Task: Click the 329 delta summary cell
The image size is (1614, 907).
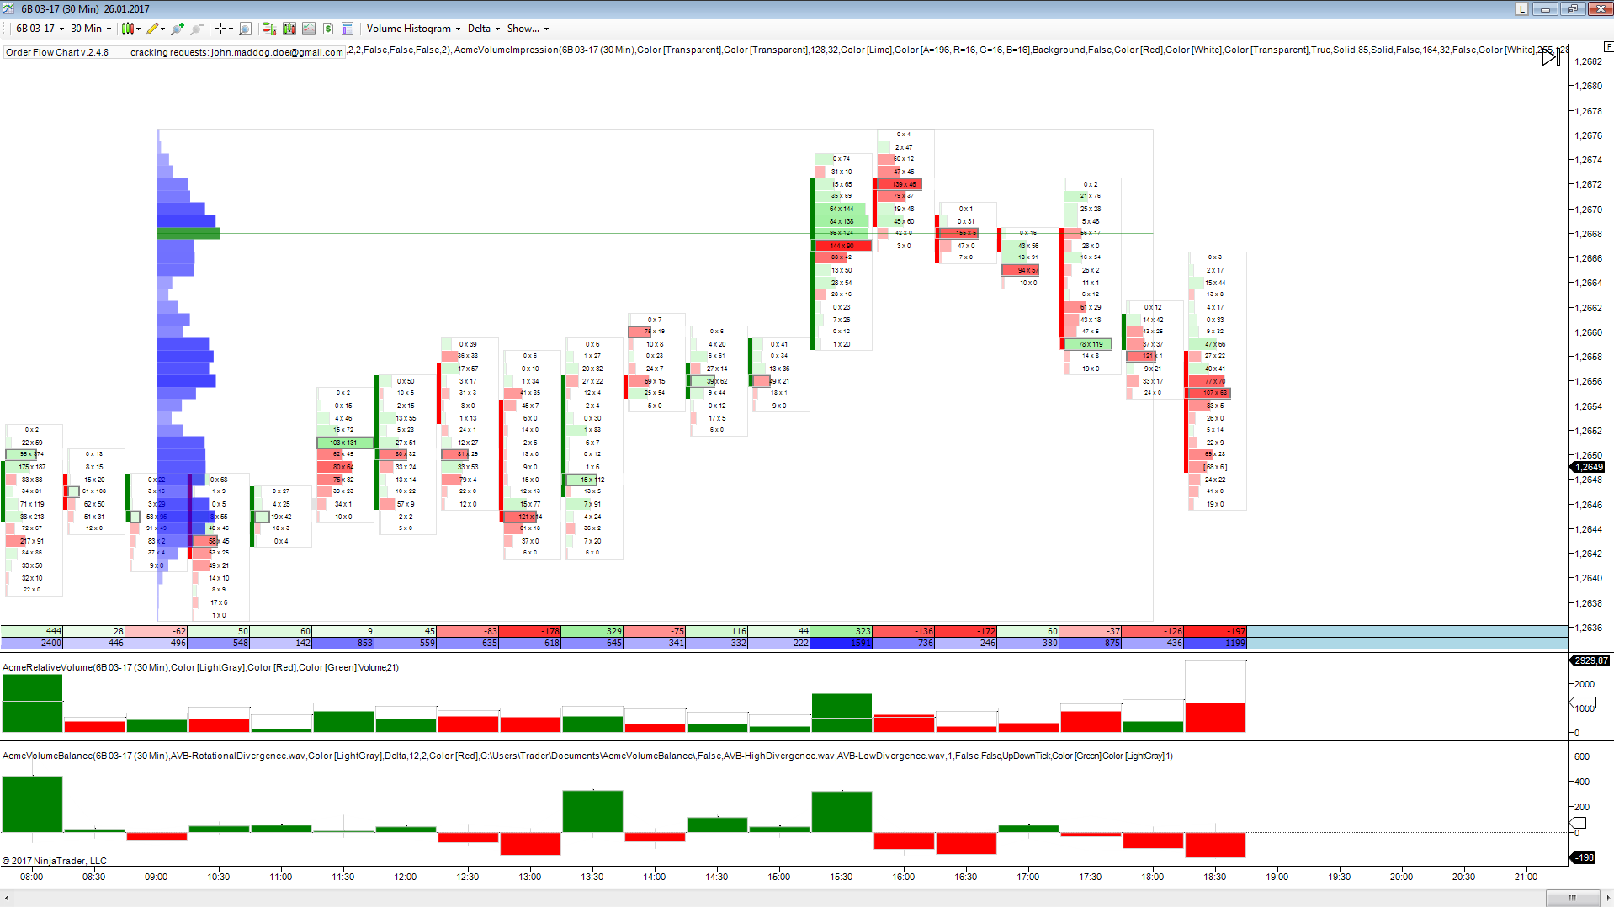Action: [592, 631]
